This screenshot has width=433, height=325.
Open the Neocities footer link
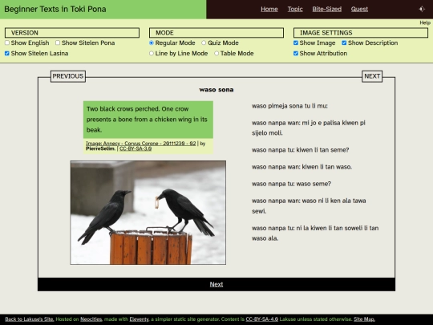pyautogui.click(x=91, y=319)
